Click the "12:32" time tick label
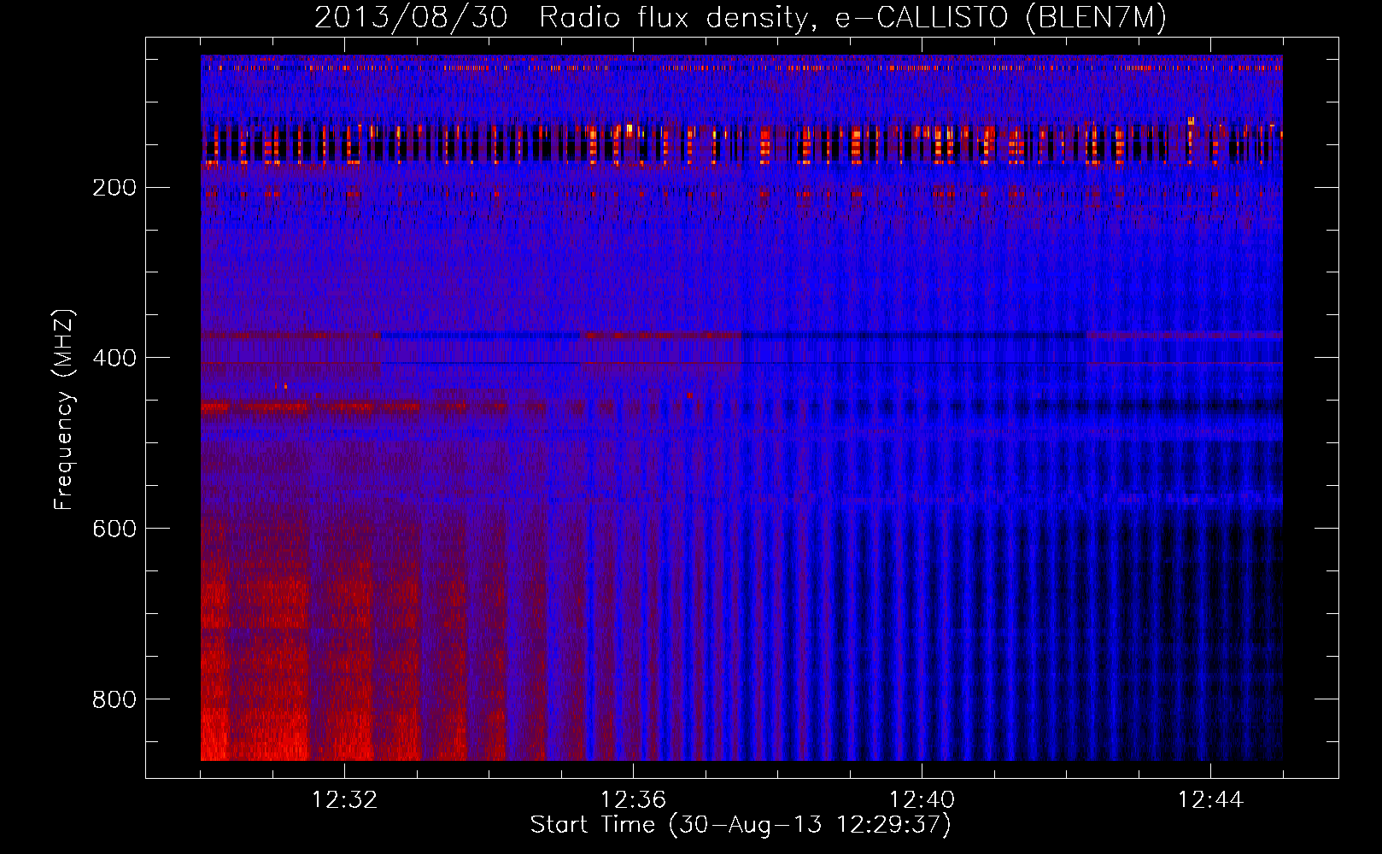The width and height of the screenshot is (1382, 854). tap(344, 800)
